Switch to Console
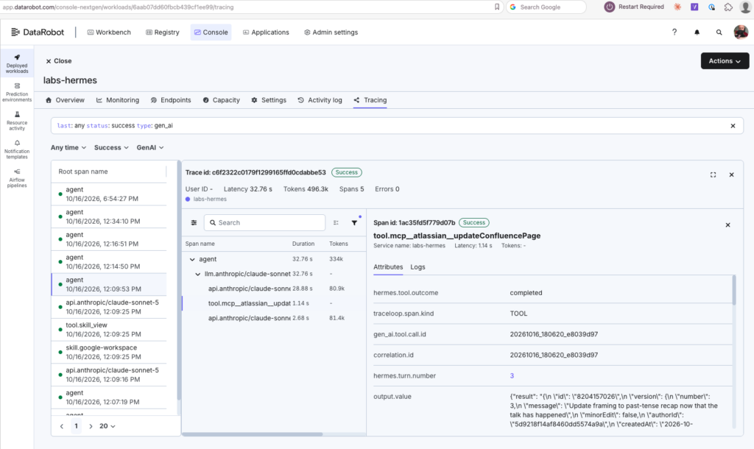 (x=211, y=32)
